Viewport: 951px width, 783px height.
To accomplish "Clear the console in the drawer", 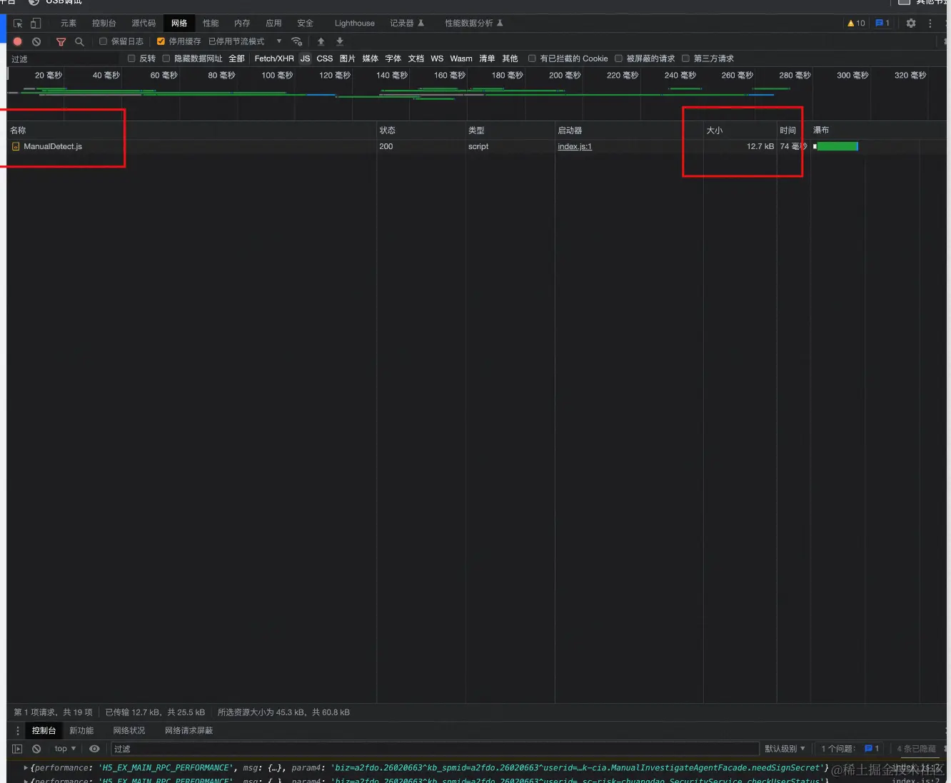I will coord(36,749).
